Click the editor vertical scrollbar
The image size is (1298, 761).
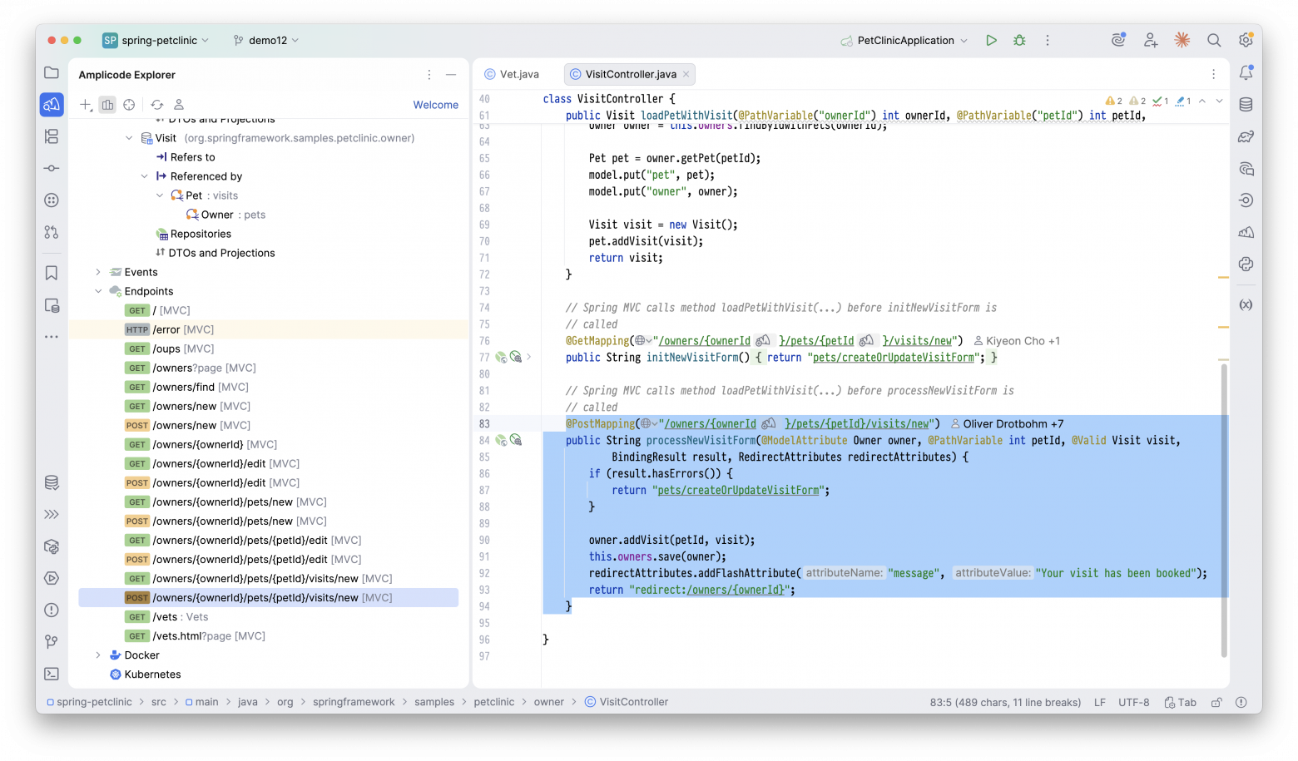[x=1224, y=509]
